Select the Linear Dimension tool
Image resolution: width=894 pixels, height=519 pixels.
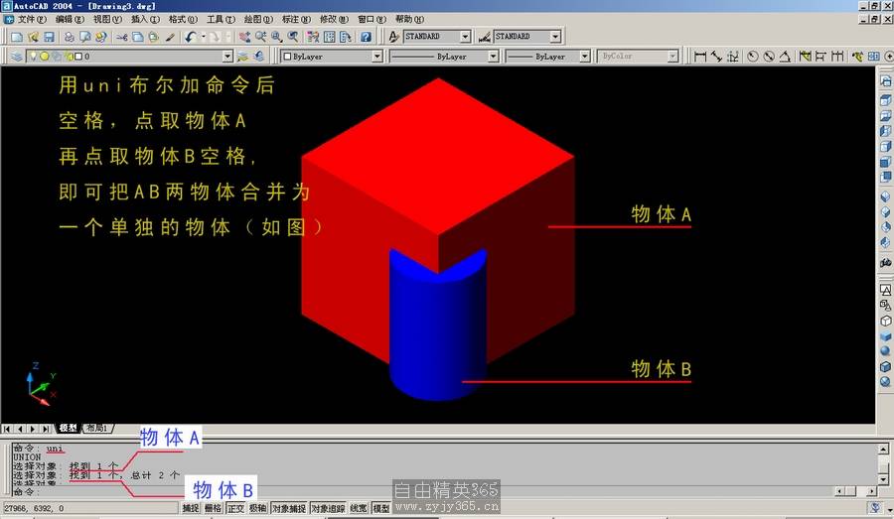coord(700,57)
